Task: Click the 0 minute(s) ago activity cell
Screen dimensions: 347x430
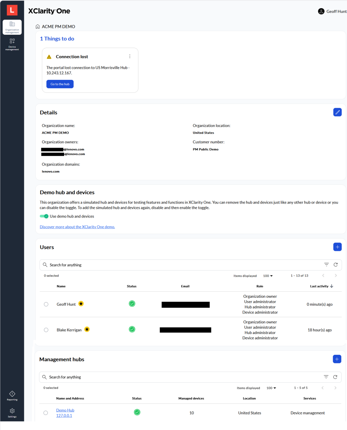Action: point(320,304)
